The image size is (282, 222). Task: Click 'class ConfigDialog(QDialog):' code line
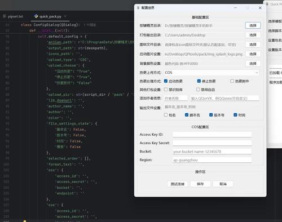[50, 25]
